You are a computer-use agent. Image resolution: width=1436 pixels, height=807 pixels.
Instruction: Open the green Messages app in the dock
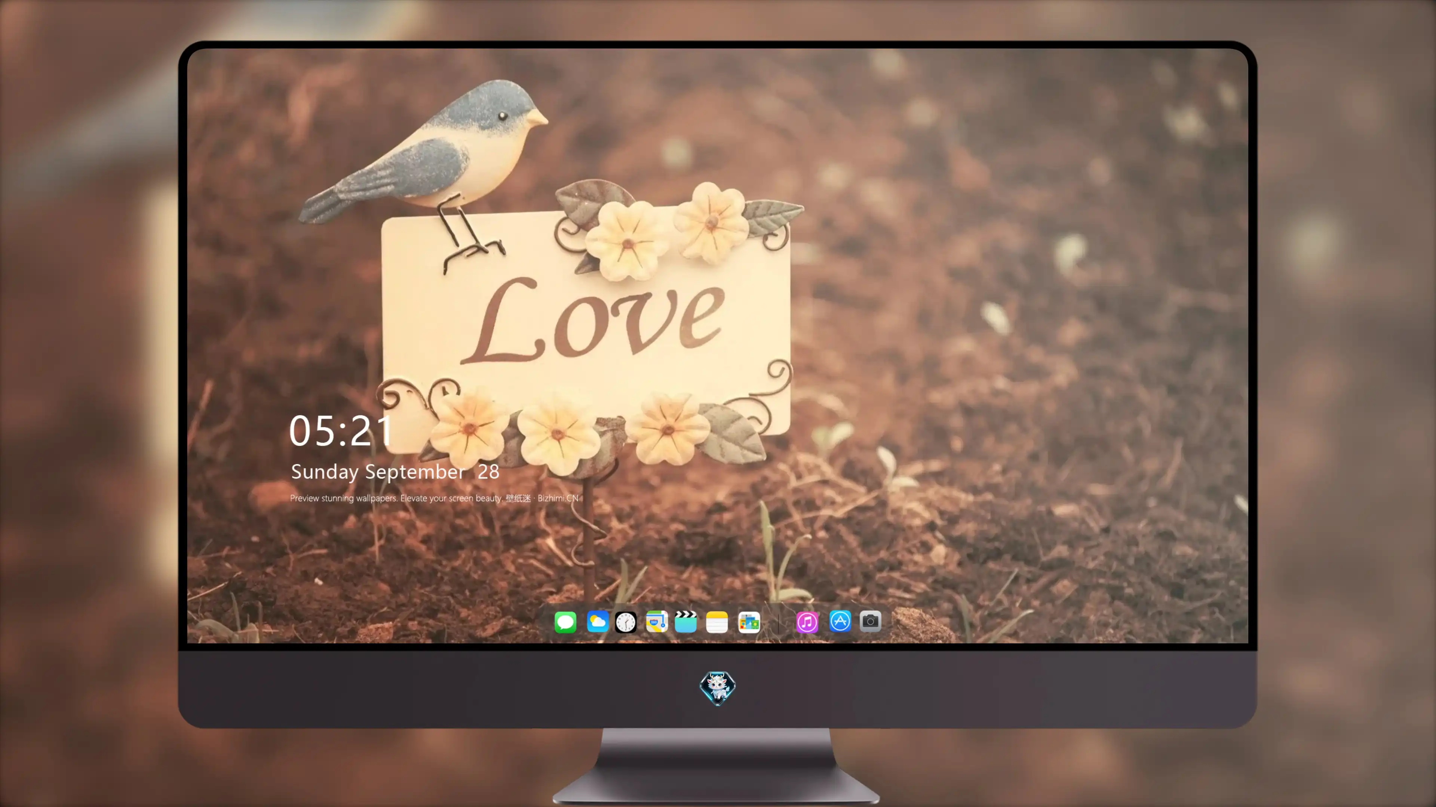[565, 622]
